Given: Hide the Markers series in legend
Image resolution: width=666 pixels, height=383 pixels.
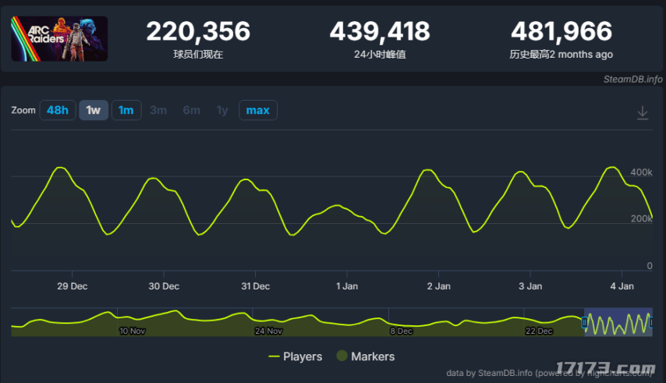Looking at the screenshot, I should coord(365,356).
